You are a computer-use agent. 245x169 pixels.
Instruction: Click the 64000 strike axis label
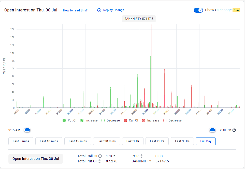231,112
